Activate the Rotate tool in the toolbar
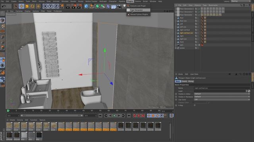Image resolution: width=254 pixels, height=142 pixels. pyautogui.click(x=33, y=6)
